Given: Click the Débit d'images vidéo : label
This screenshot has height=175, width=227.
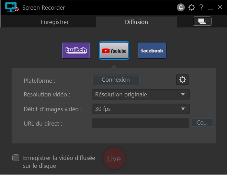Looking at the screenshot, I should point(53,109).
